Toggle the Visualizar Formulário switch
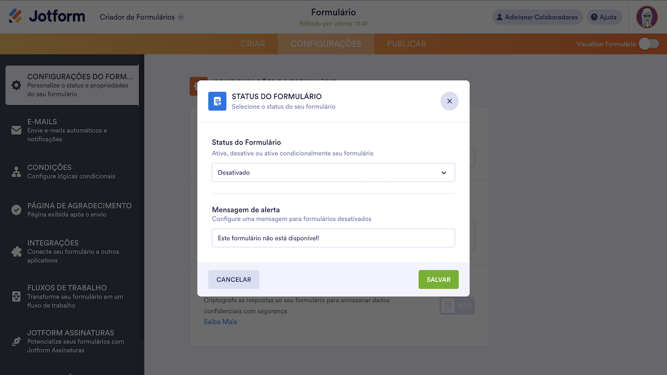Viewport: 667px width, 375px height. (x=649, y=44)
